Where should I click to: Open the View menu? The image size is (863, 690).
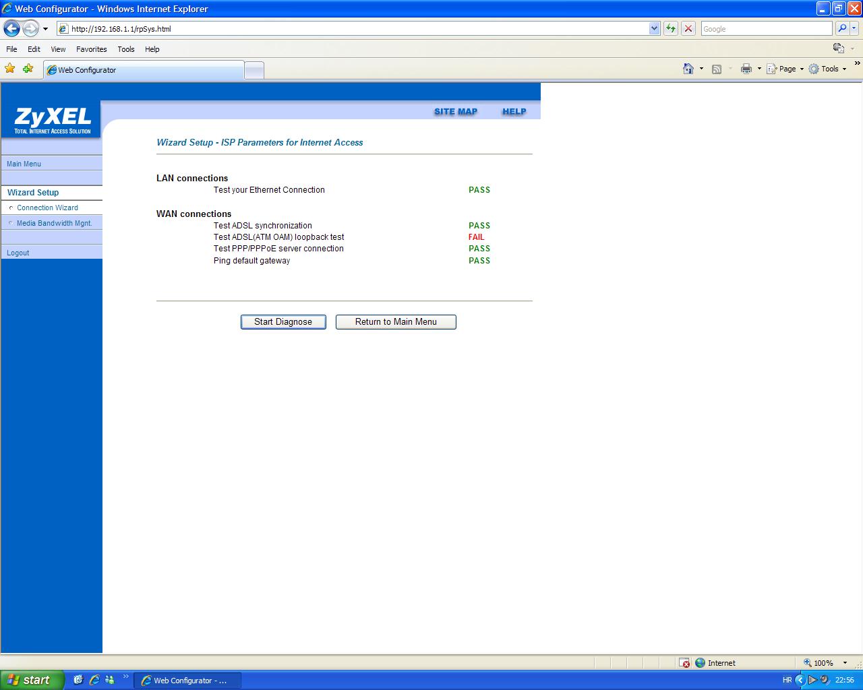58,49
